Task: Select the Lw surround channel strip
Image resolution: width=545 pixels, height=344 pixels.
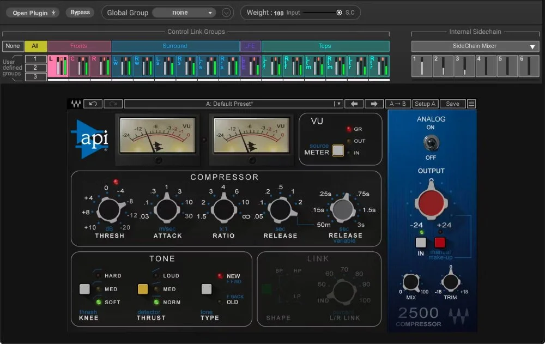Action: (122, 66)
